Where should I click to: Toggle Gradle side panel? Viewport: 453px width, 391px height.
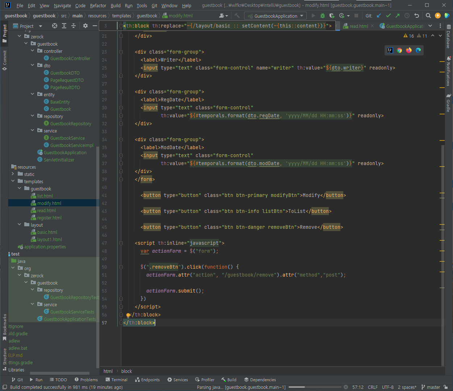(449, 103)
